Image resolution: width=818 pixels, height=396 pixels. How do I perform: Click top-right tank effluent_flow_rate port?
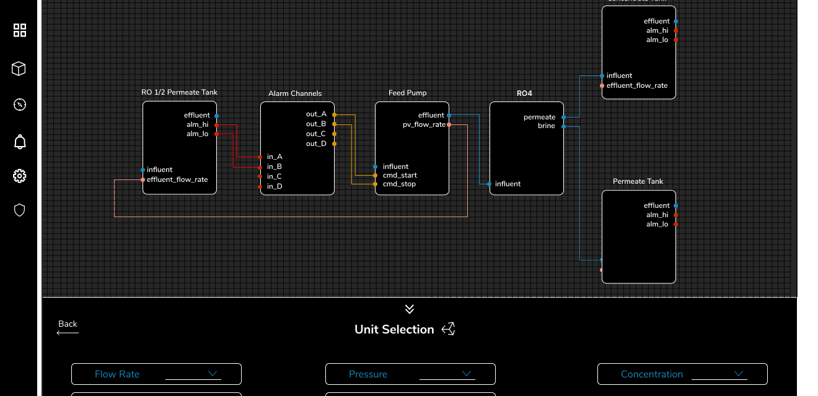(x=602, y=86)
